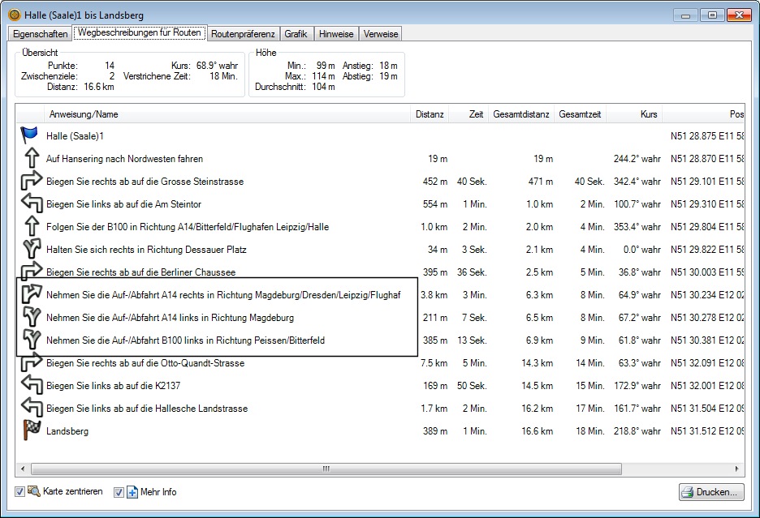Screen dimensions: 760x518
Task: Switch to the Verweise tab
Action: (x=380, y=34)
